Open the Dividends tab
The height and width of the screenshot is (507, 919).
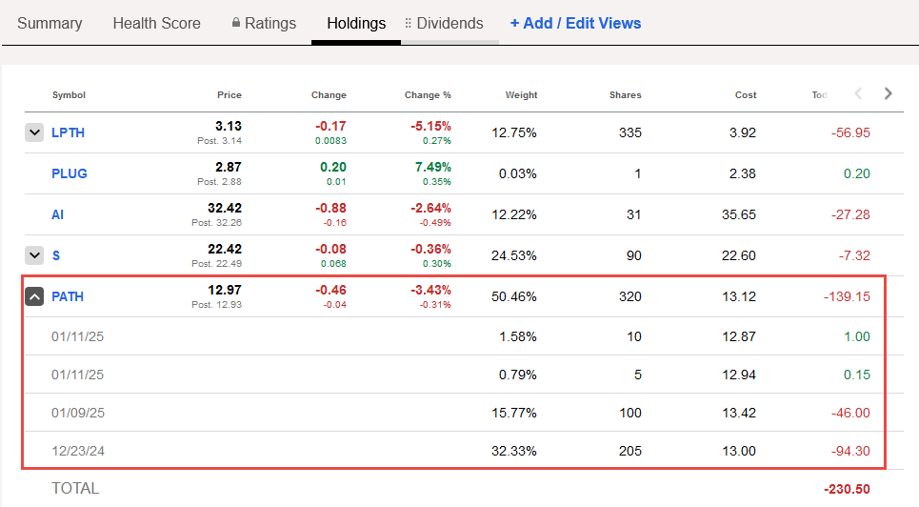[450, 24]
